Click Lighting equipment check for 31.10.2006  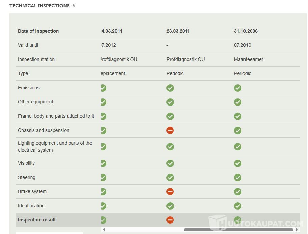tap(238, 147)
